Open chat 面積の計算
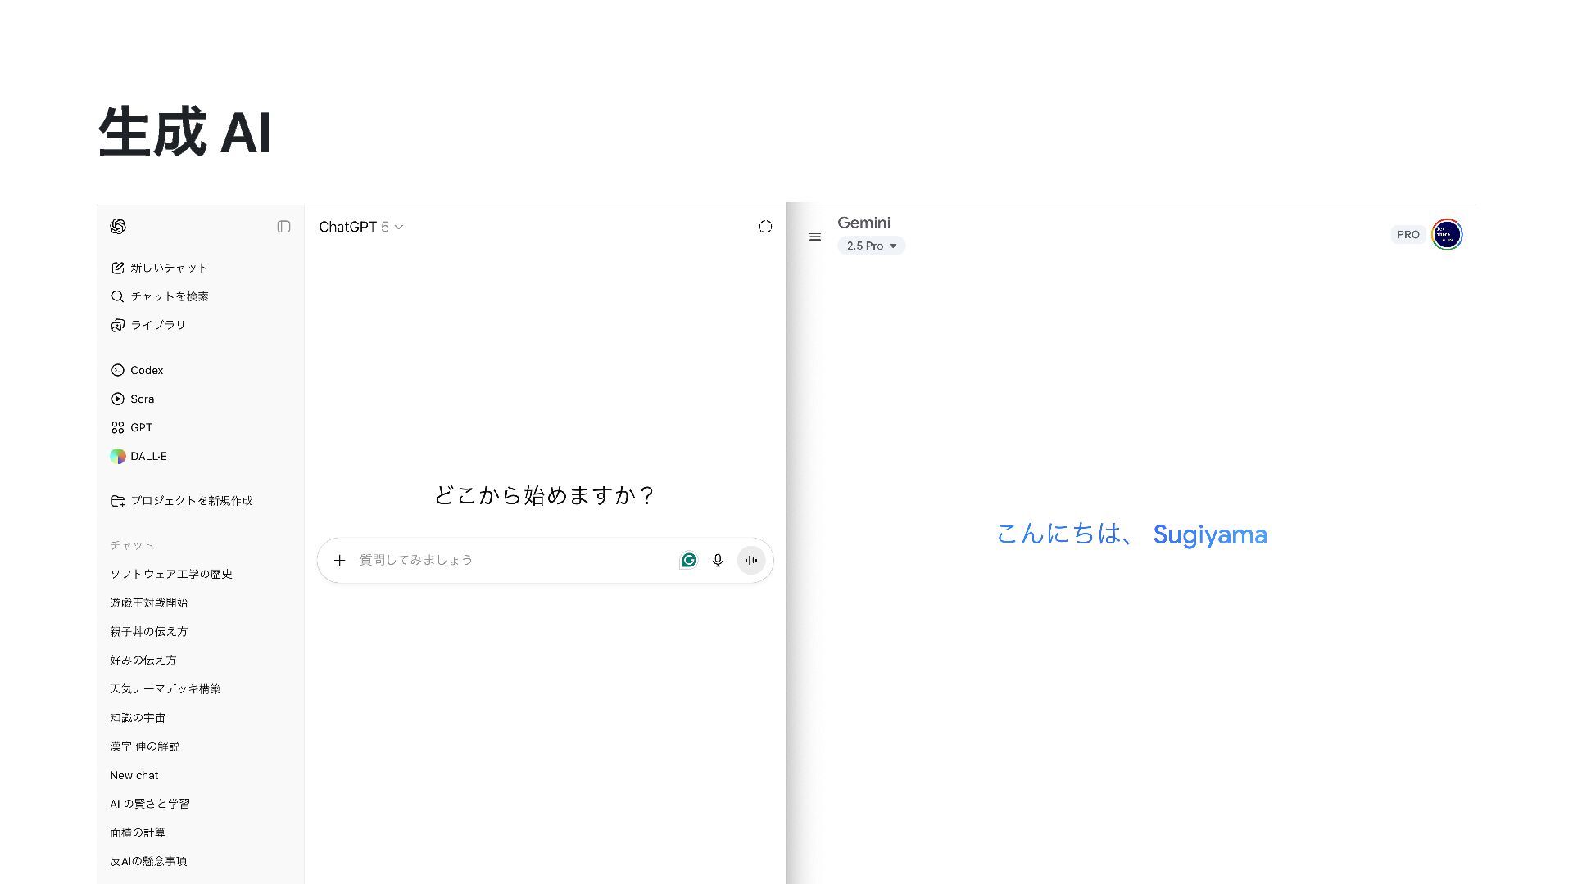 [x=138, y=832]
